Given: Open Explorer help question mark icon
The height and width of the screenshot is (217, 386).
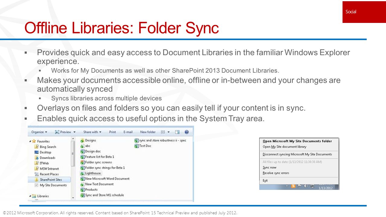Looking at the screenshot, I should (x=187, y=132).
